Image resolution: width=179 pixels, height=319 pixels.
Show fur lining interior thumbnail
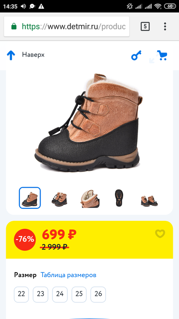pyautogui.click(x=90, y=198)
